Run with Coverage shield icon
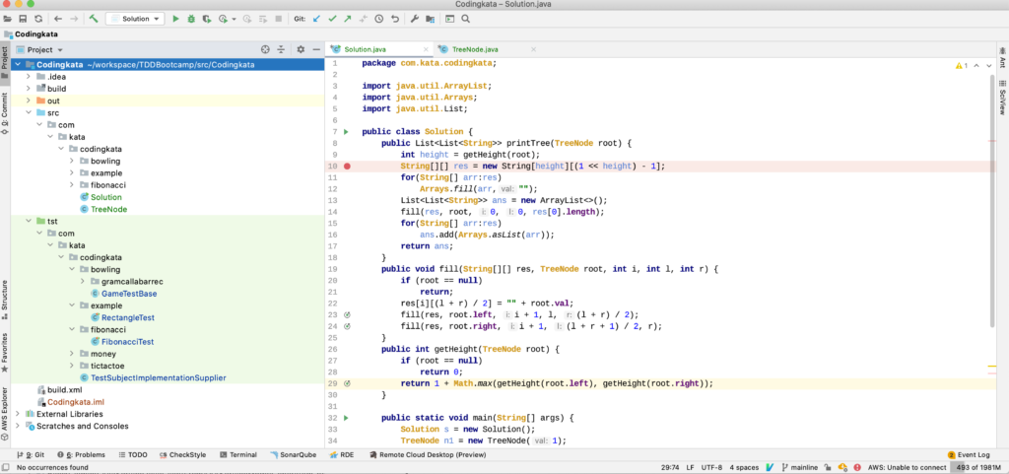Screen dimensions: 1009x474 (207, 20)
